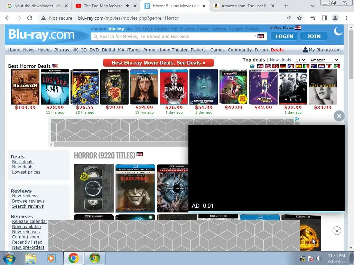Image resolution: width=354 pixels, height=265 pixels.
Task: Switch to the youtube downloader Google tab
Action: (x=37, y=6)
